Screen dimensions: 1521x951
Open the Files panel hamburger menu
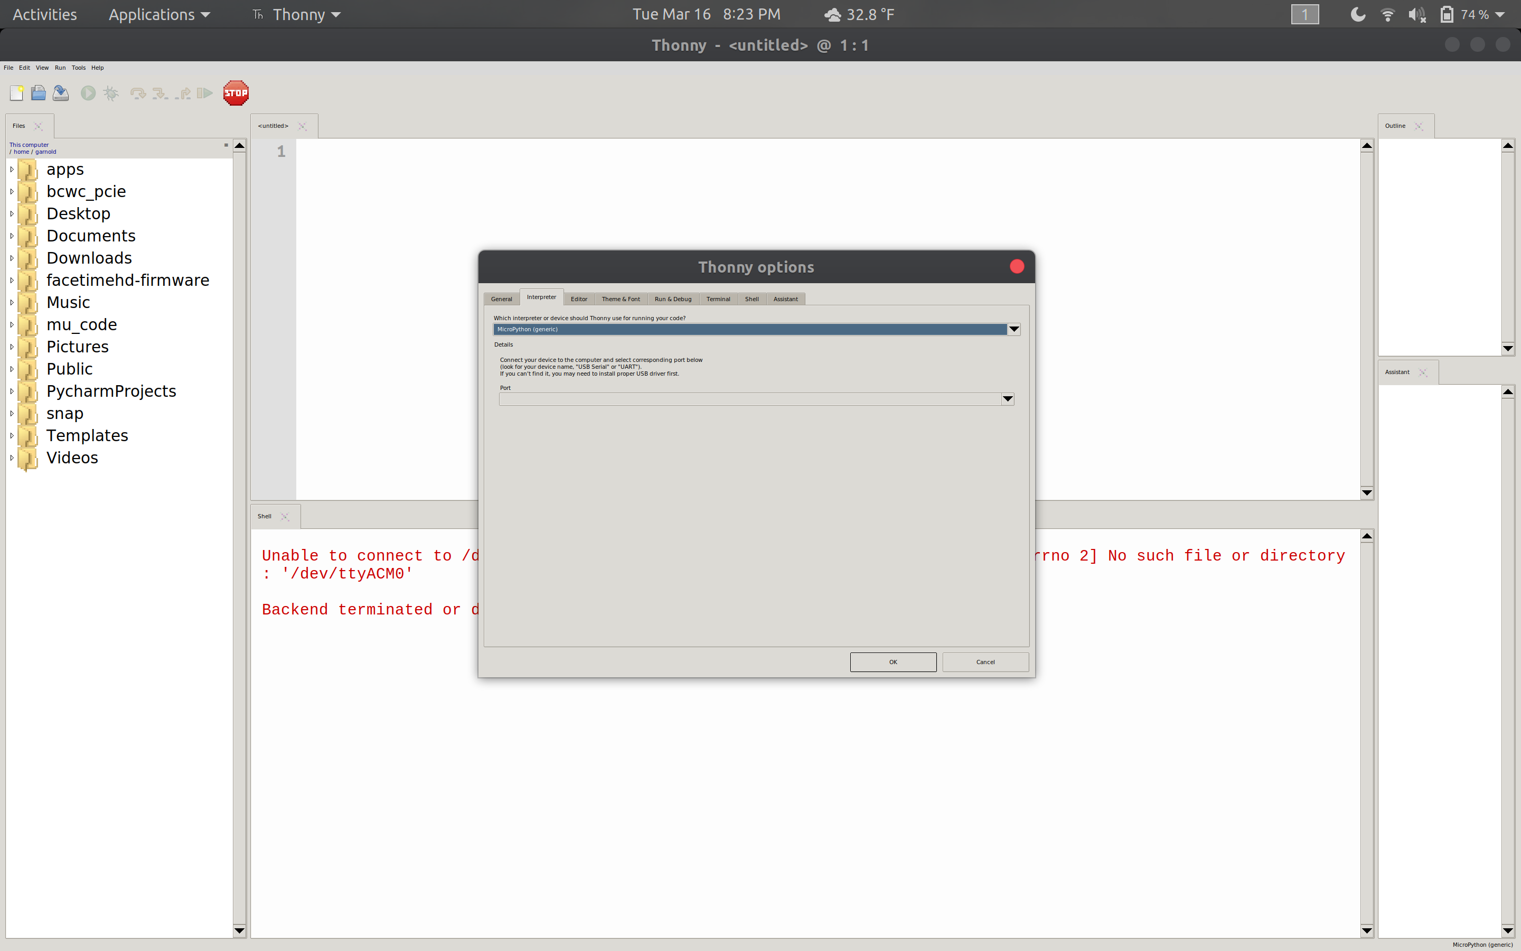tap(226, 145)
